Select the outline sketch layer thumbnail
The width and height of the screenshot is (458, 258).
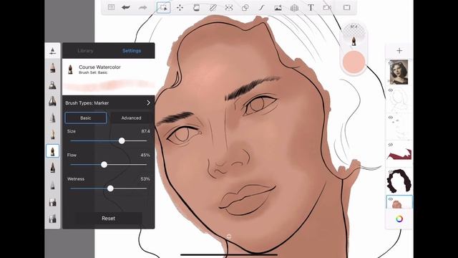pos(399,100)
